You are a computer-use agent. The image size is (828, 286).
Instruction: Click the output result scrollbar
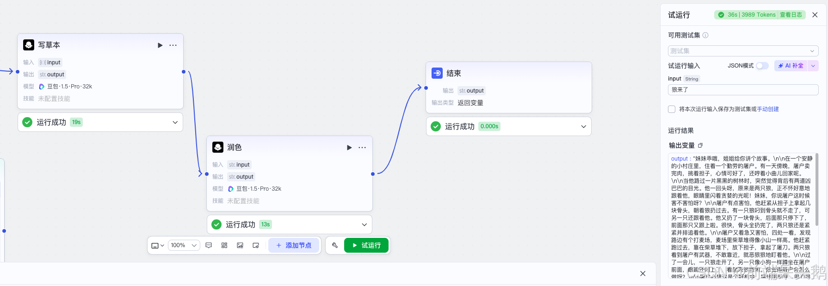click(817, 190)
